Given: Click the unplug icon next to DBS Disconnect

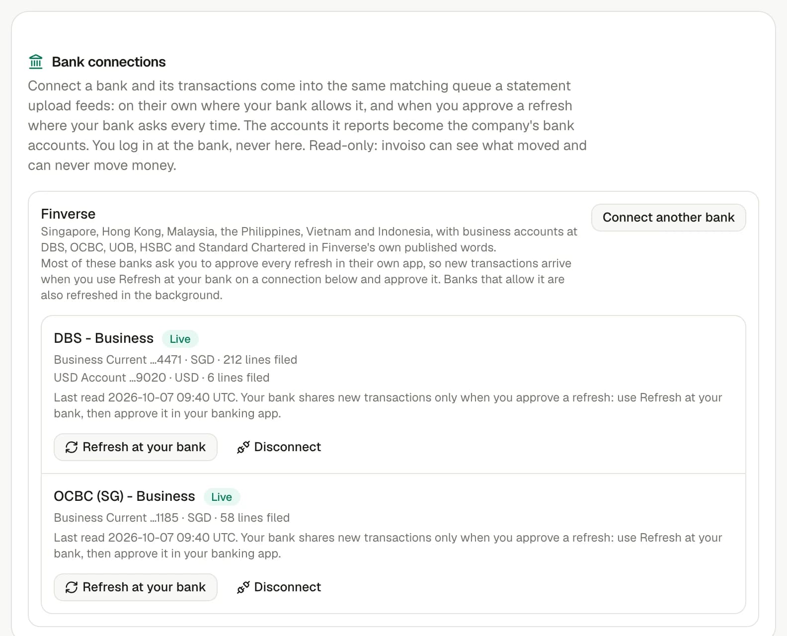Looking at the screenshot, I should point(243,447).
